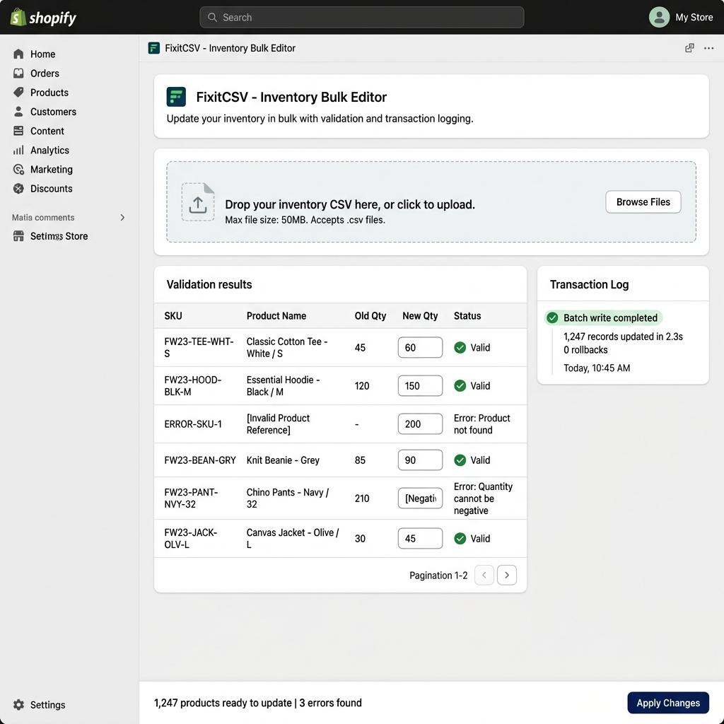Go to Orders in the sidebar
The height and width of the screenshot is (724, 724).
tap(45, 74)
